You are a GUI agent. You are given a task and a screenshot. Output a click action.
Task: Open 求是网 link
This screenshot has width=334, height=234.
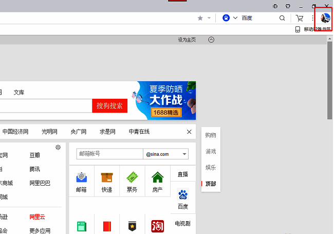click(x=107, y=132)
